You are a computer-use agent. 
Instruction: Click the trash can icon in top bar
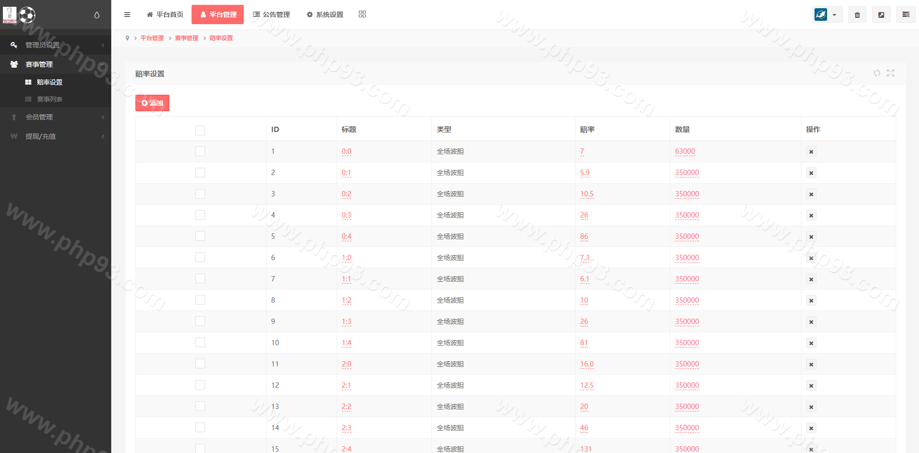[x=857, y=15]
